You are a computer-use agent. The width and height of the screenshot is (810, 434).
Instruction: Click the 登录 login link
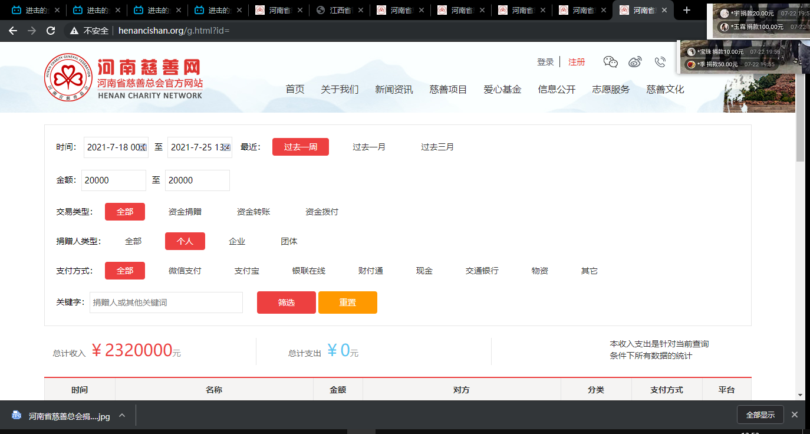point(545,62)
